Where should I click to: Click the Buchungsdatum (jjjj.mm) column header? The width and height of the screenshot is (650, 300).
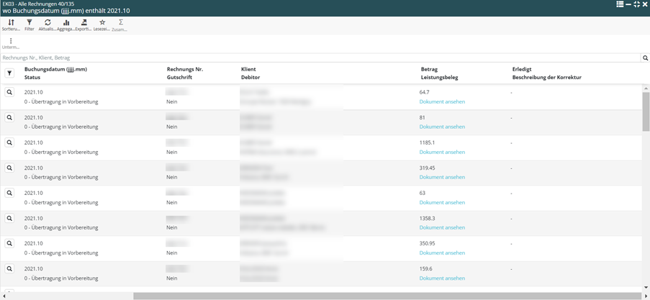coord(55,69)
